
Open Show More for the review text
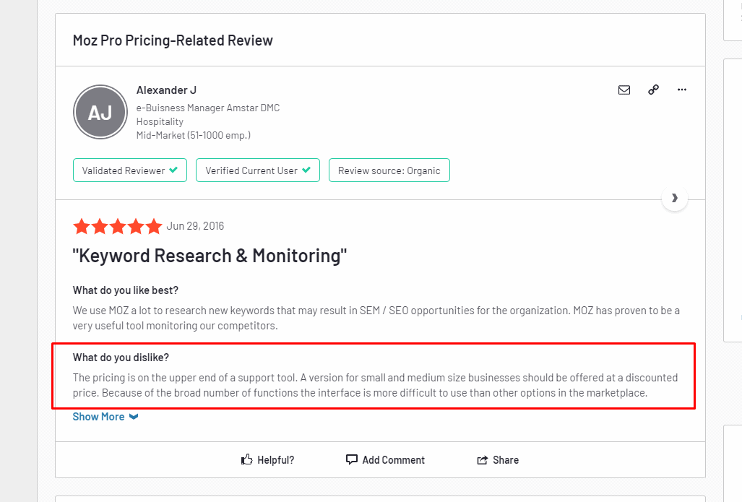[x=98, y=416]
